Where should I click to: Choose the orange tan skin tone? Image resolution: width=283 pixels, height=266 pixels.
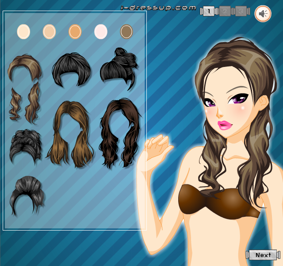click(75, 31)
